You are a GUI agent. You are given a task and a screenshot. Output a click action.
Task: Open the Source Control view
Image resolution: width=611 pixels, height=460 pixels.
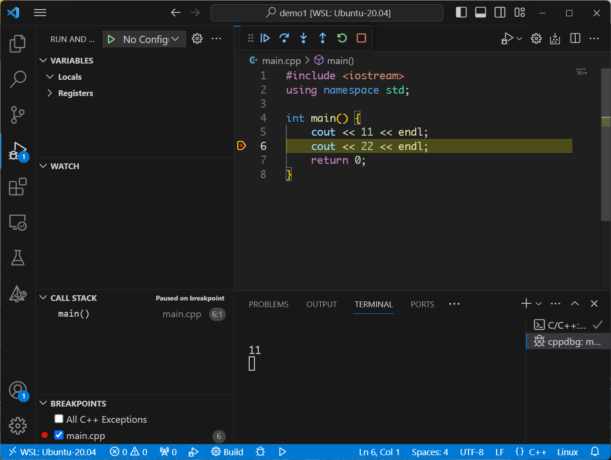(x=18, y=115)
